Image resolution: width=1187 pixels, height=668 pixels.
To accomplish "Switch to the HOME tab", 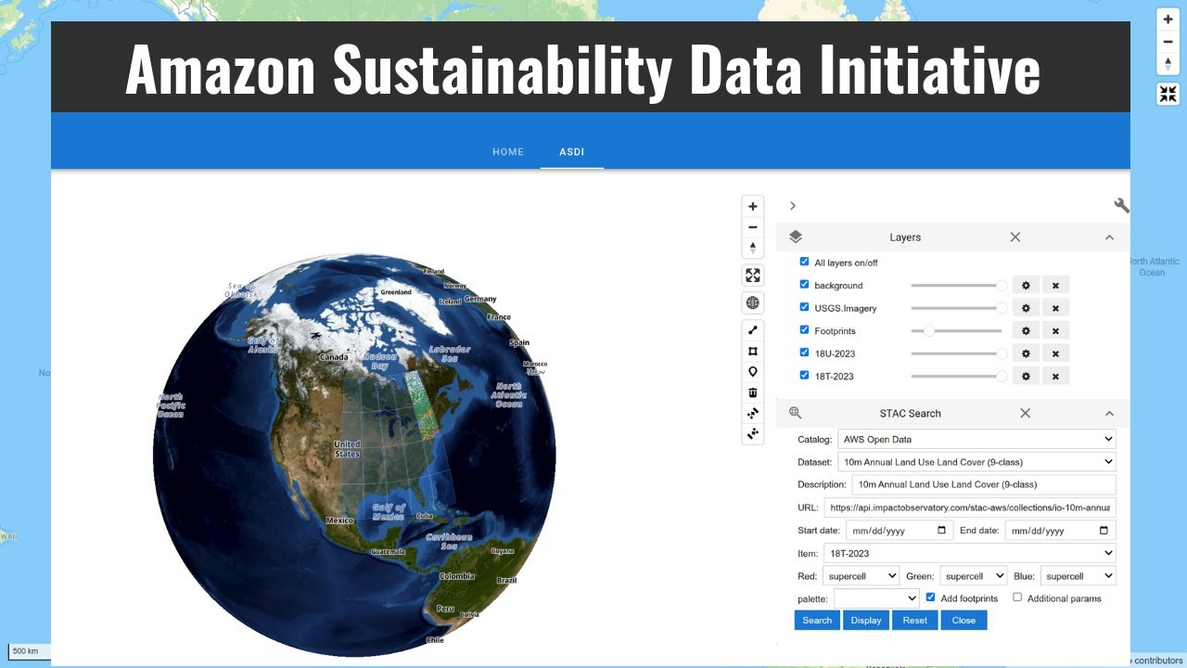I will [508, 152].
